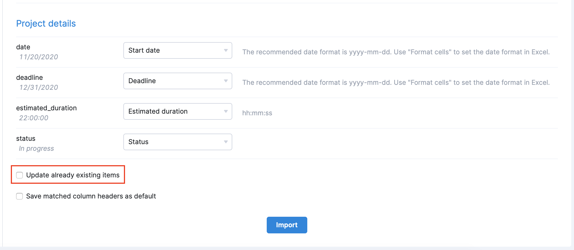
Task: Check "Save matched column headers as default"
Action: click(x=19, y=196)
